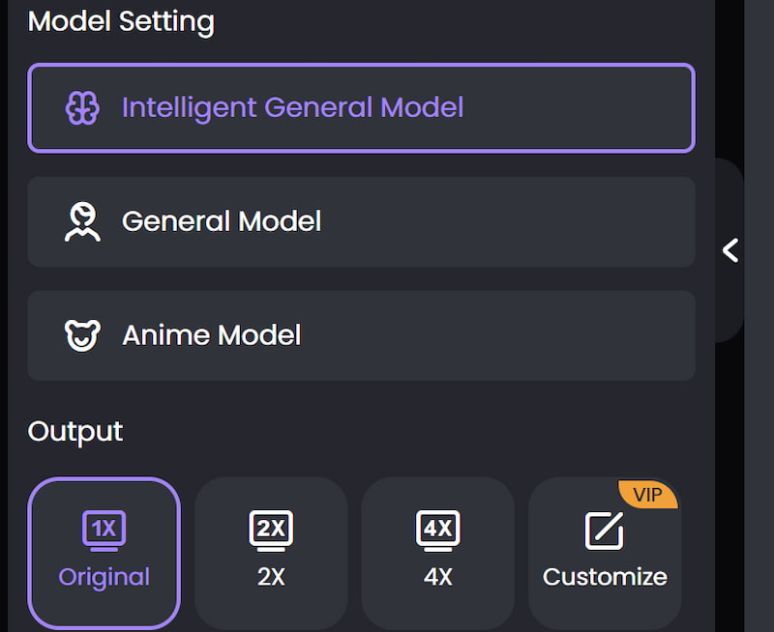Click the vertical strip at the far right edge
Screen dimensions: 774x632
(x=759, y=435)
